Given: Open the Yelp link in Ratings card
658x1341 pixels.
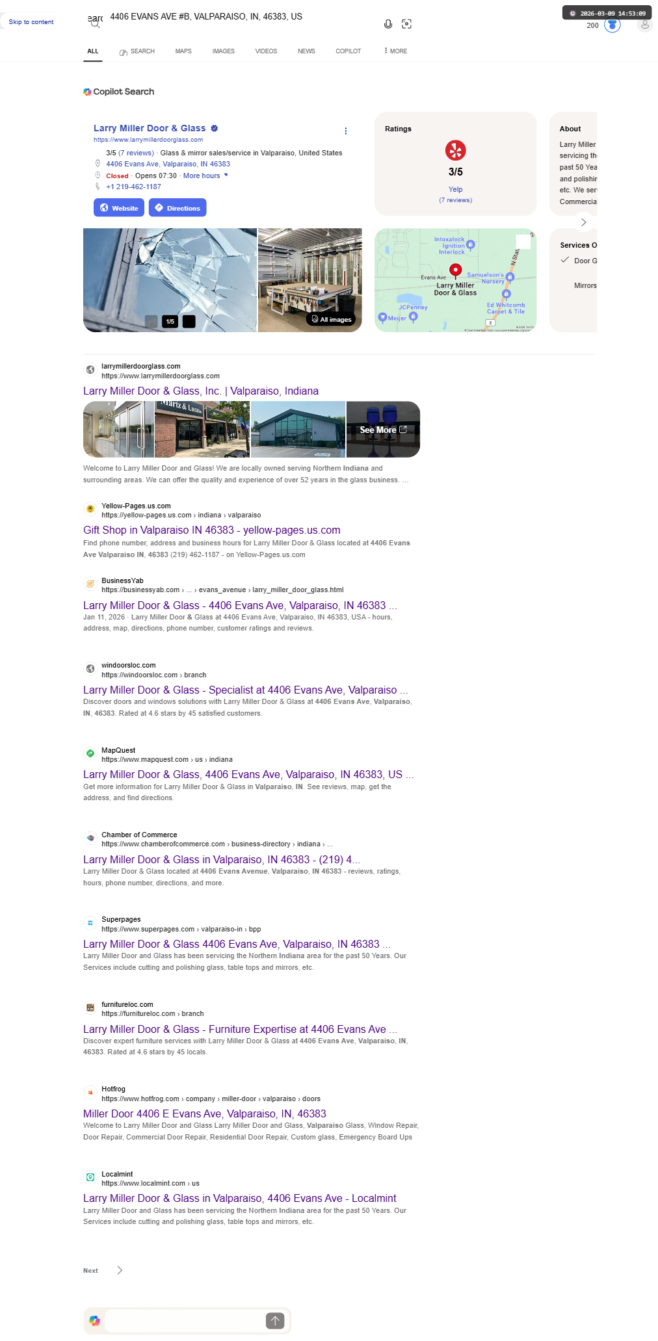Looking at the screenshot, I should (x=456, y=189).
